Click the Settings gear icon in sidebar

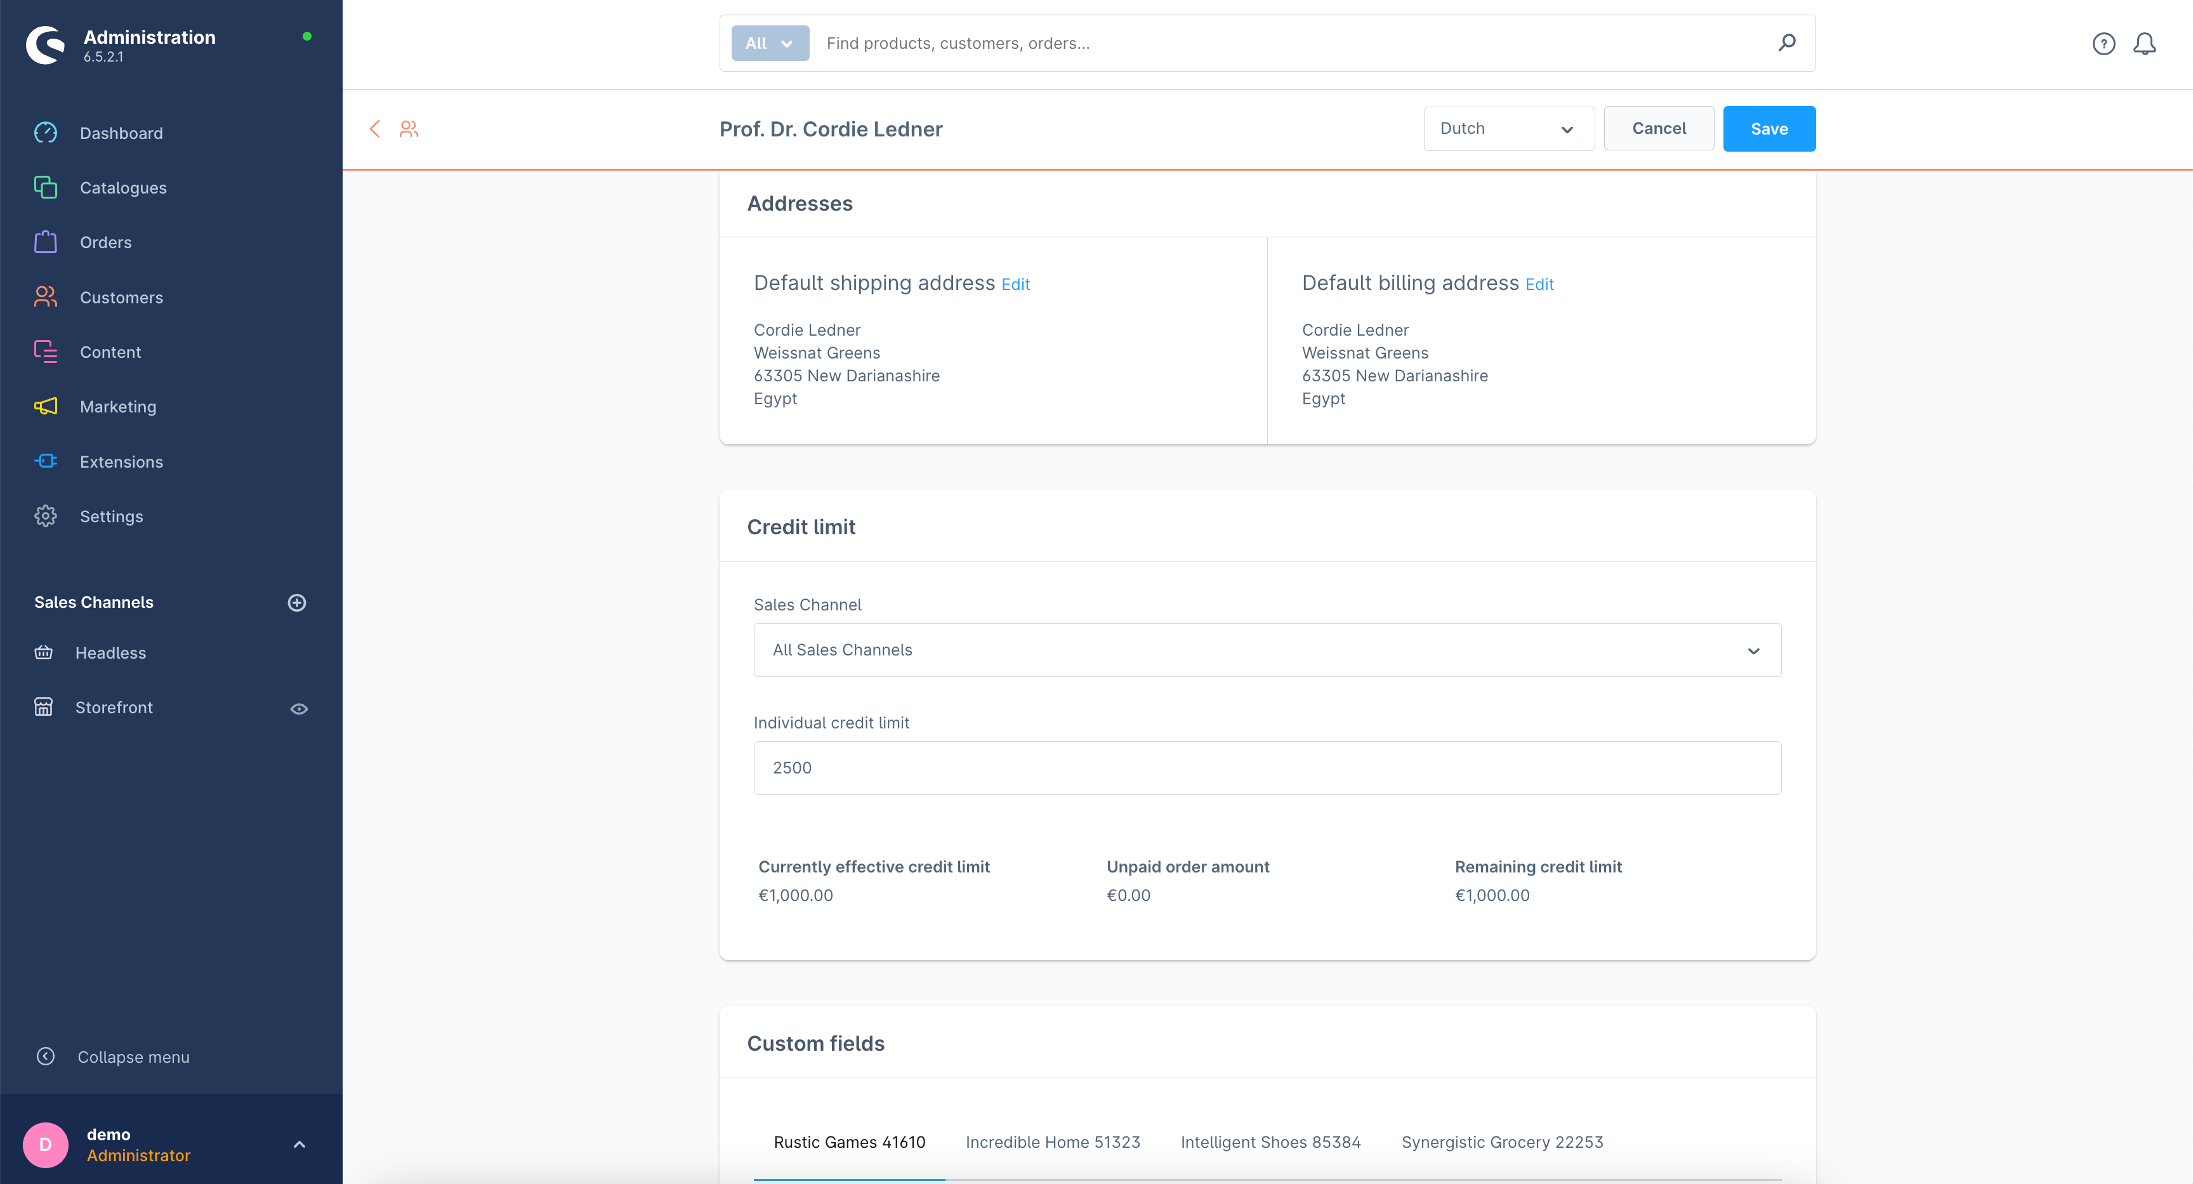coord(45,516)
